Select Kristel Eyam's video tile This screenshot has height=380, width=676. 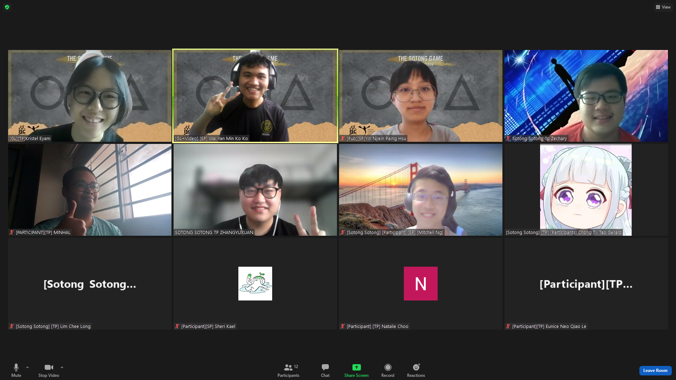(x=89, y=96)
